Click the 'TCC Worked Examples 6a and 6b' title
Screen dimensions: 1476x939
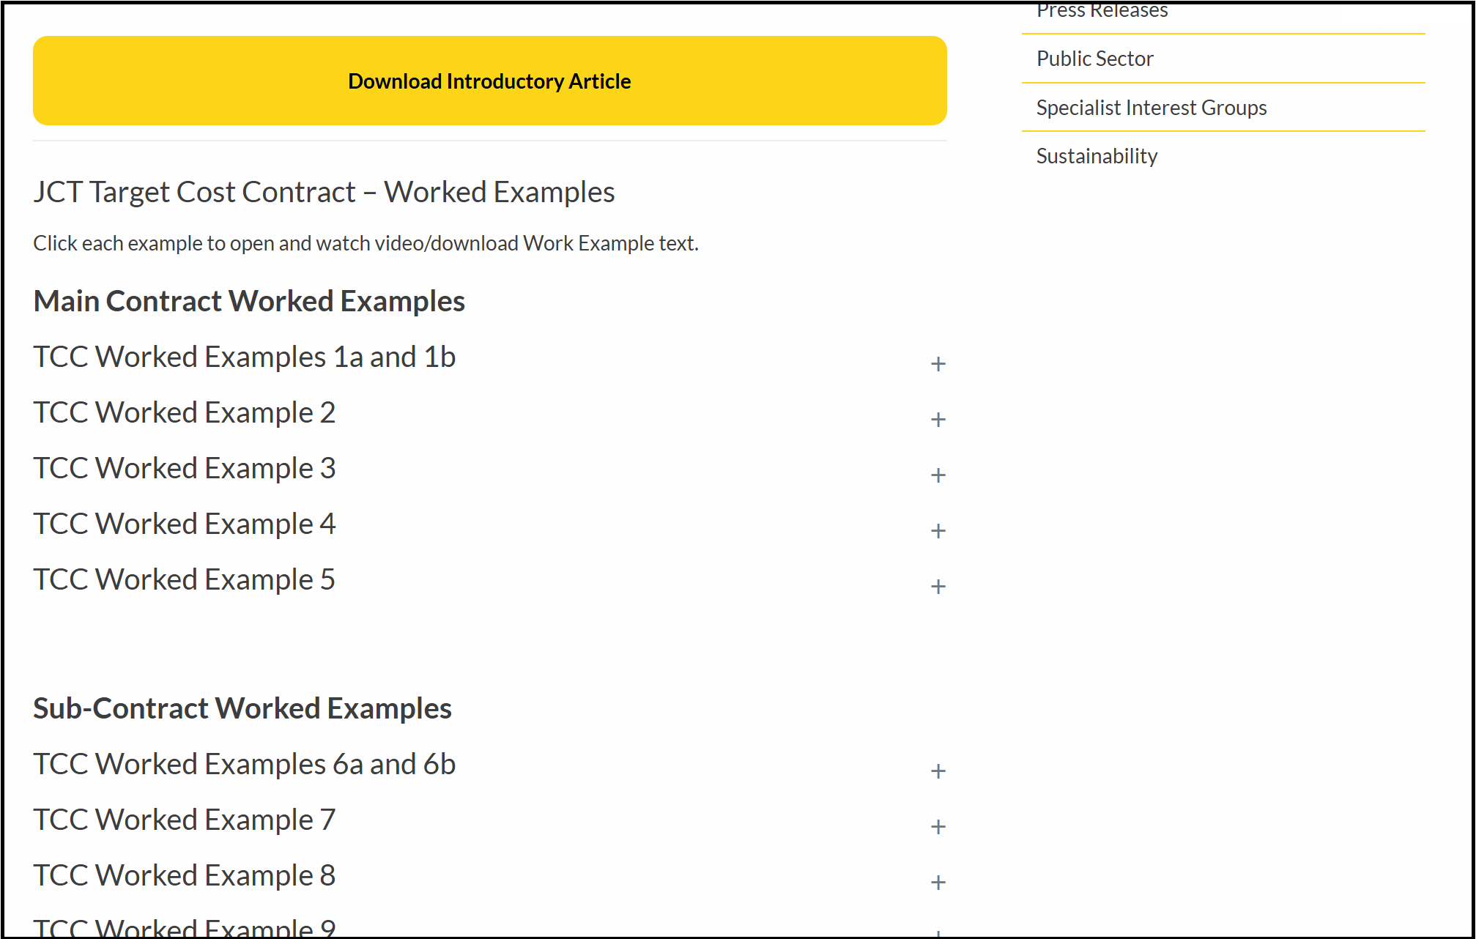point(245,764)
